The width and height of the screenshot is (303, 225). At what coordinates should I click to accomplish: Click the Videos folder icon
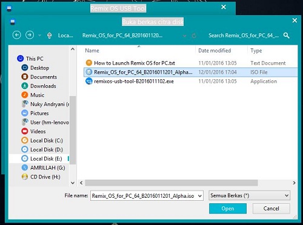point(24,131)
